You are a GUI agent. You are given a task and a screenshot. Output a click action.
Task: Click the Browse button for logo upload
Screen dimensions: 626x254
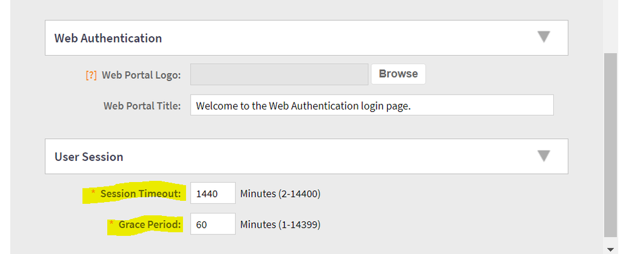pos(398,74)
